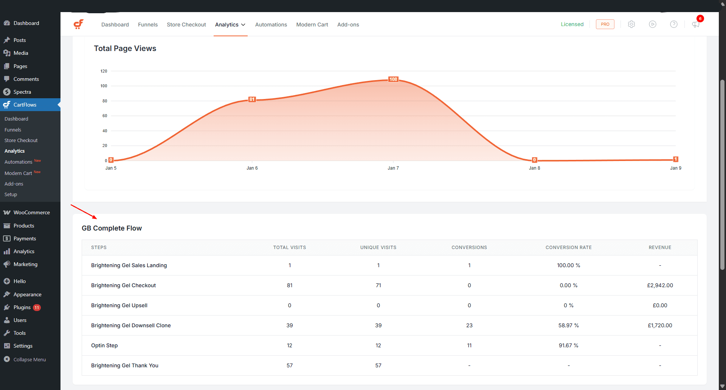Click the CartFlows logo in the toolbar
The image size is (726, 390).
(x=79, y=24)
